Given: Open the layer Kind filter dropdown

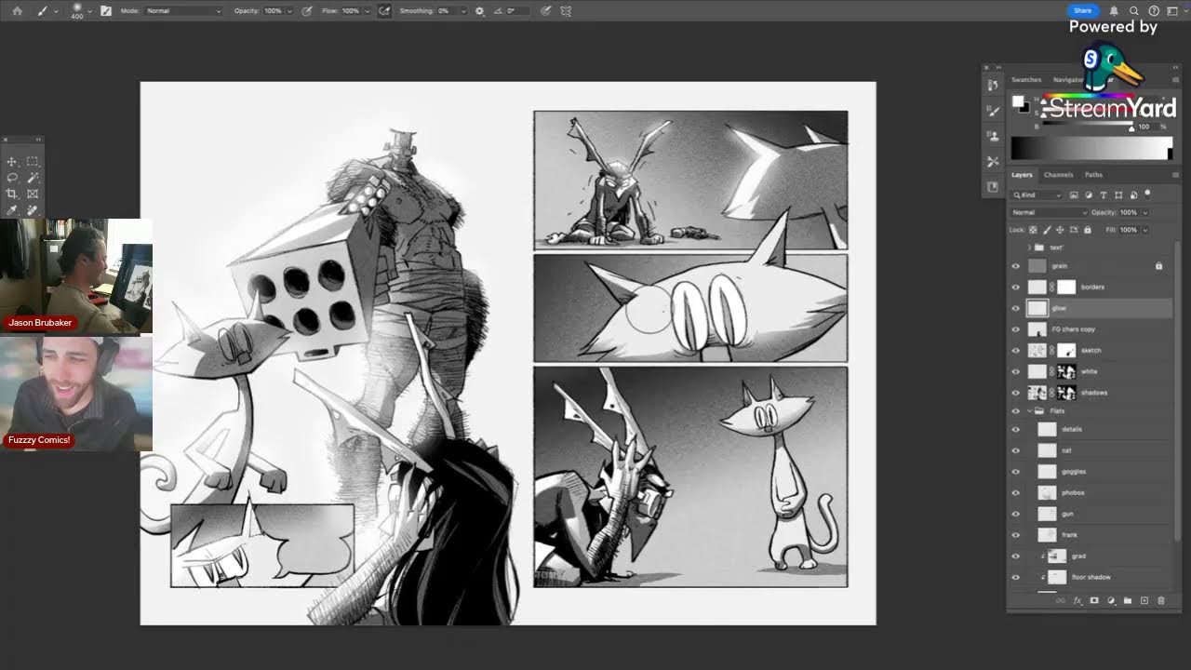Looking at the screenshot, I should [x=1037, y=195].
